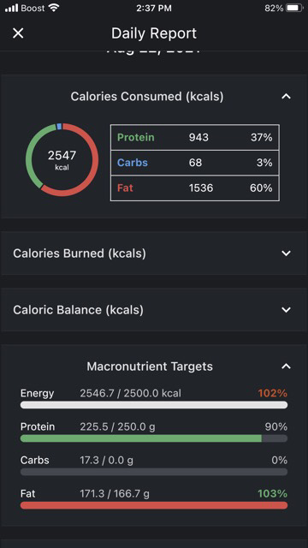The height and width of the screenshot is (548, 308).
Task: Tap the empty Carbs progress bar
Action: 154,472
